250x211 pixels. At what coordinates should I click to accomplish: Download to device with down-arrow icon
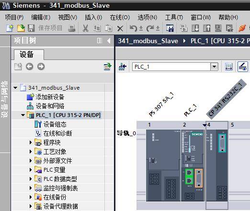click(x=195, y=28)
